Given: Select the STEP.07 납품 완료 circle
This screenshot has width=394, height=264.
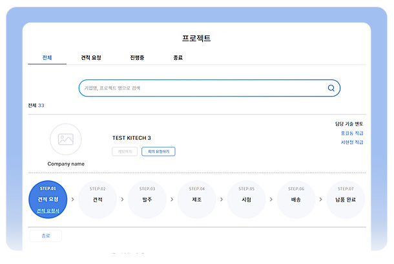Looking at the screenshot, I should coord(346,199).
